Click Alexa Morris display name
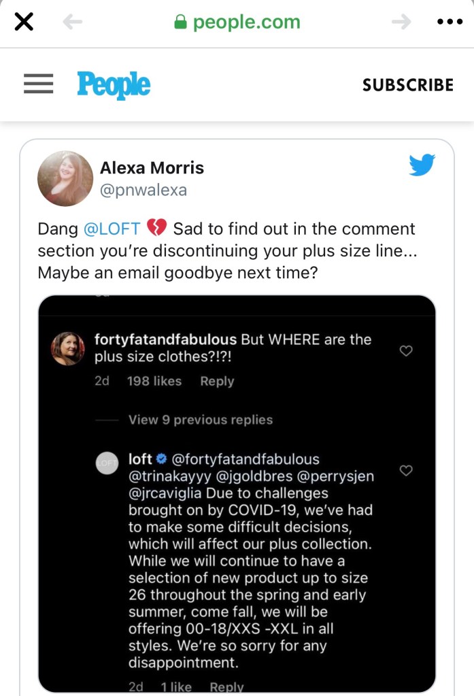The height and width of the screenshot is (696, 474). pyautogui.click(x=152, y=168)
